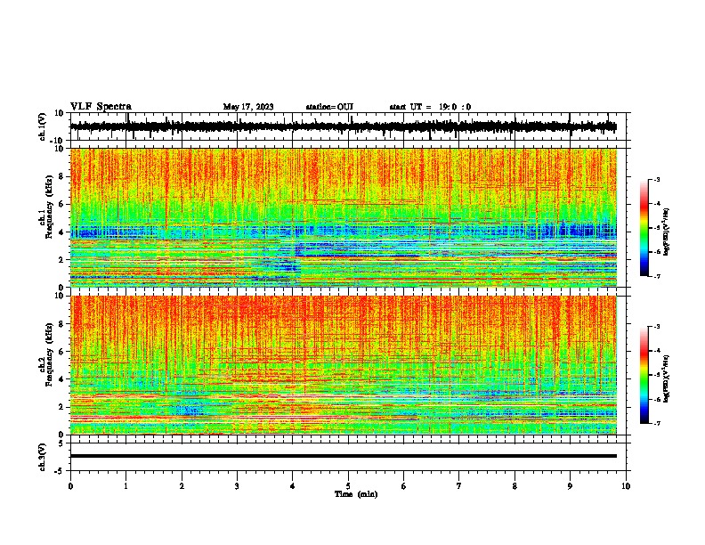The height and width of the screenshot is (545, 705).
Task: Click the ch.1 'Frequency (kHz)' axis label
Action: 49,207
